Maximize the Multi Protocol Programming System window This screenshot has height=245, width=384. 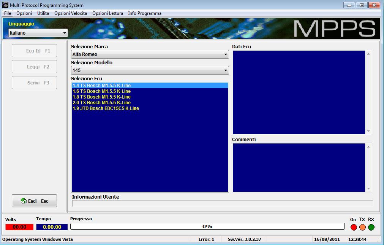coord(362,5)
